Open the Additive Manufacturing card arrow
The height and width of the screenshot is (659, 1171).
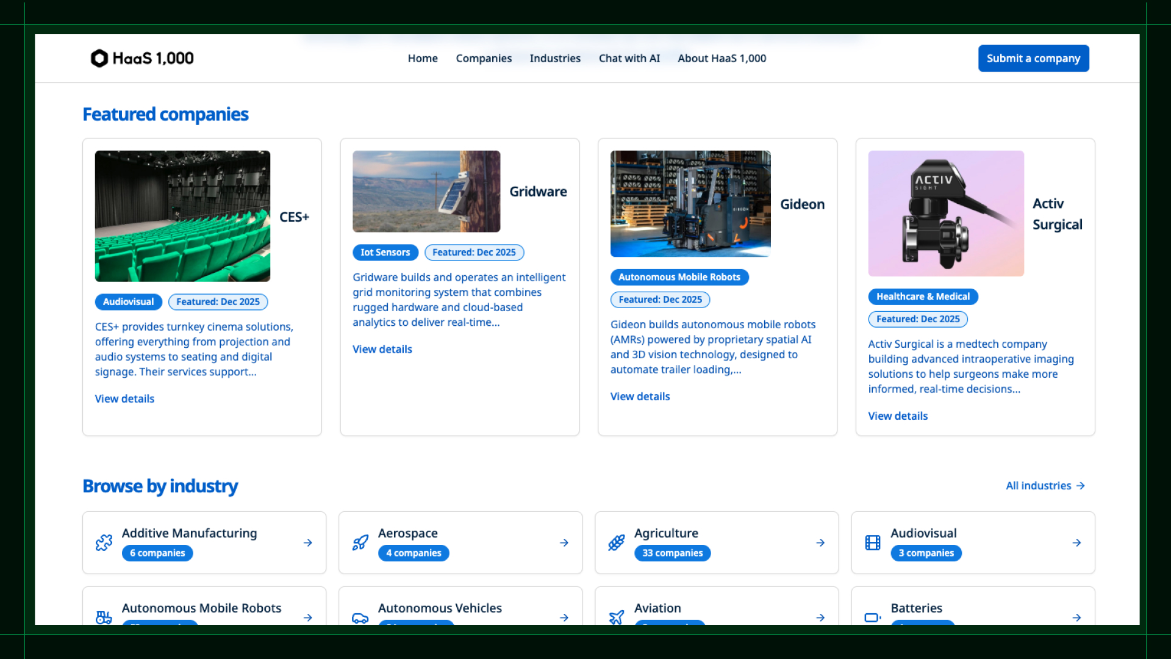(308, 542)
